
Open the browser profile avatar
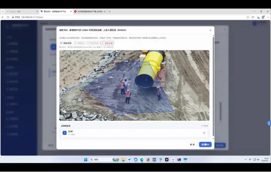pos(263,17)
